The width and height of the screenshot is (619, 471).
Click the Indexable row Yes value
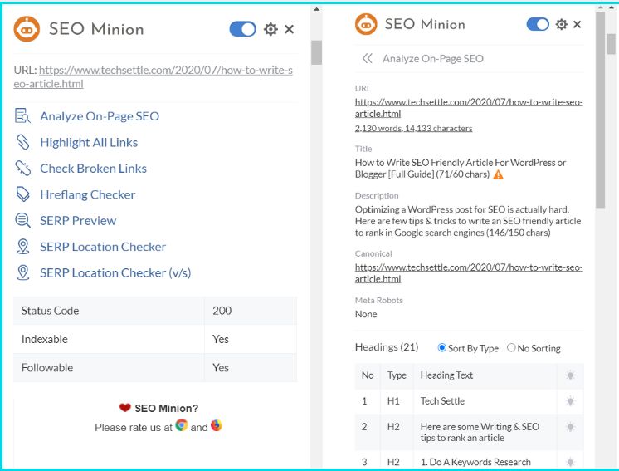[x=220, y=339]
